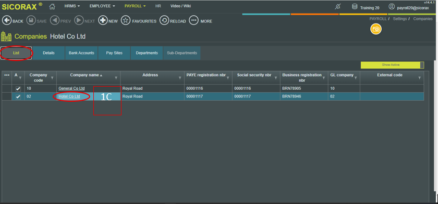Filter the Social security nbr column
The width and height of the screenshot is (438, 204).
[276, 78]
